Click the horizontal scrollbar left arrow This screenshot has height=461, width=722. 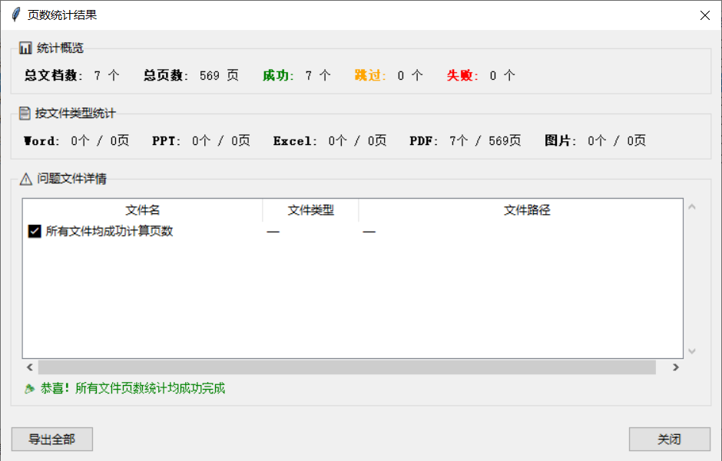(30, 367)
